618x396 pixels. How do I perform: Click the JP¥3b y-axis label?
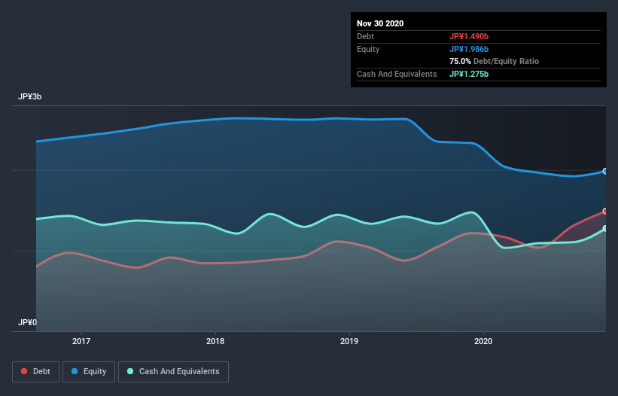click(x=29, y=96)
